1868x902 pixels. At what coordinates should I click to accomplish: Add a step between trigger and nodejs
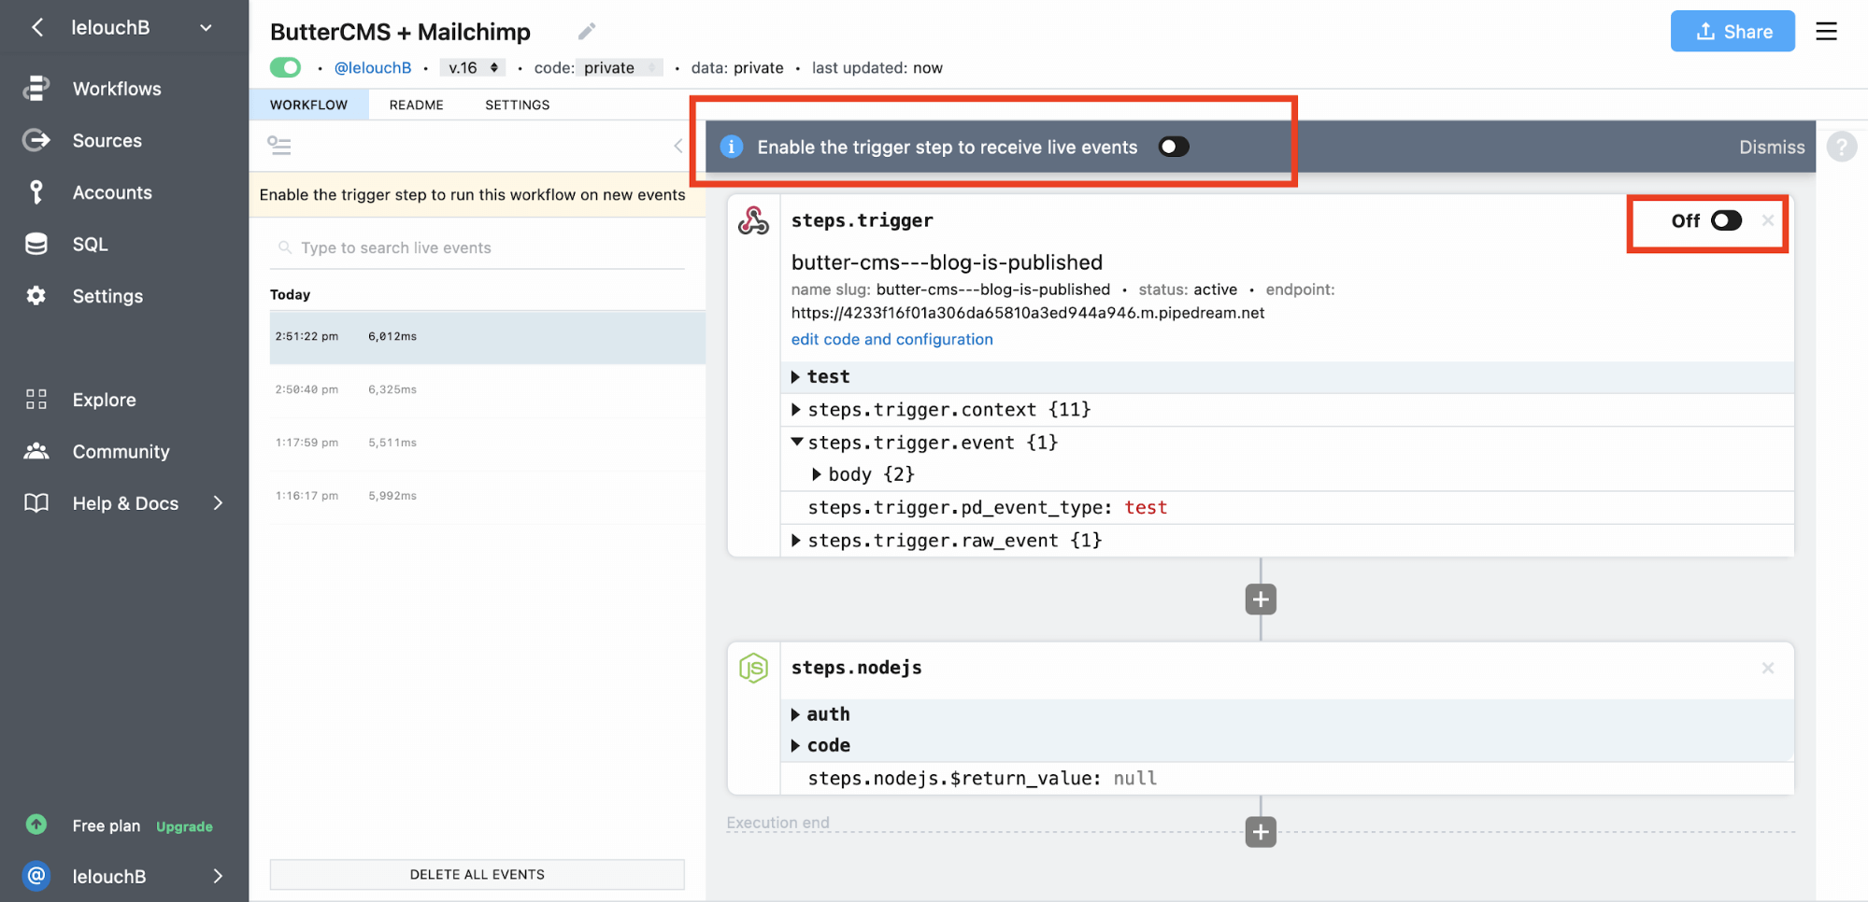(x=1261, y=599)
